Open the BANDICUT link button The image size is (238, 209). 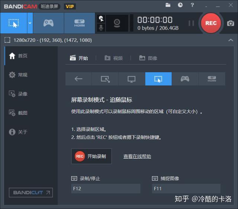[31, 193]
